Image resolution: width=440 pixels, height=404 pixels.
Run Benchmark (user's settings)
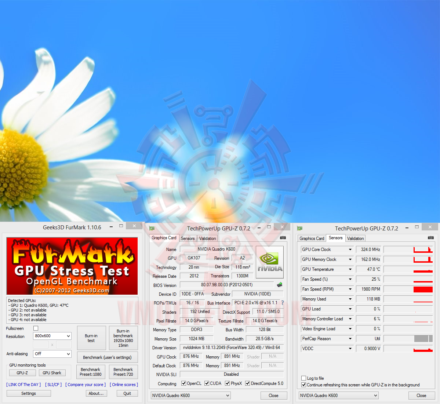[107, 357]
